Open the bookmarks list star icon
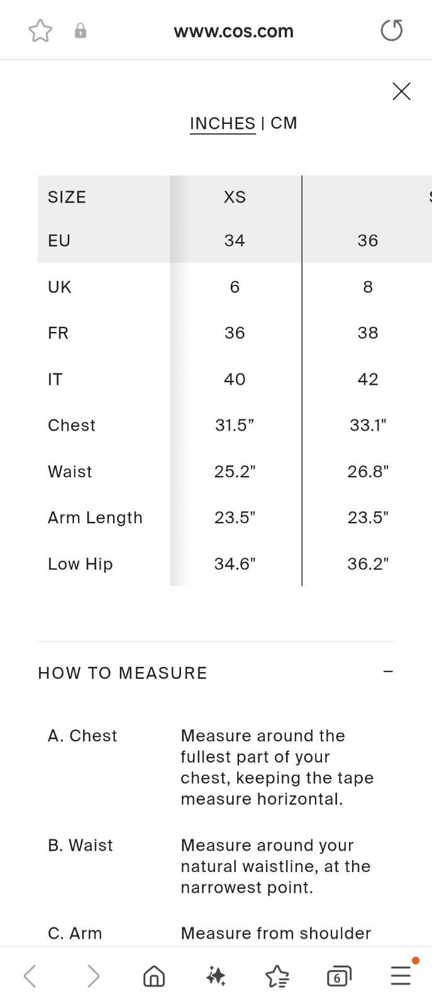 (277, 976)
